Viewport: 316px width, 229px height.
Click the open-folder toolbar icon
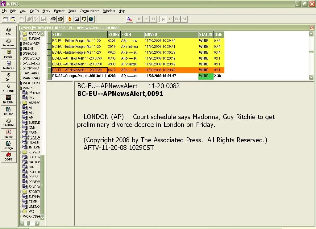click(13, 19)
